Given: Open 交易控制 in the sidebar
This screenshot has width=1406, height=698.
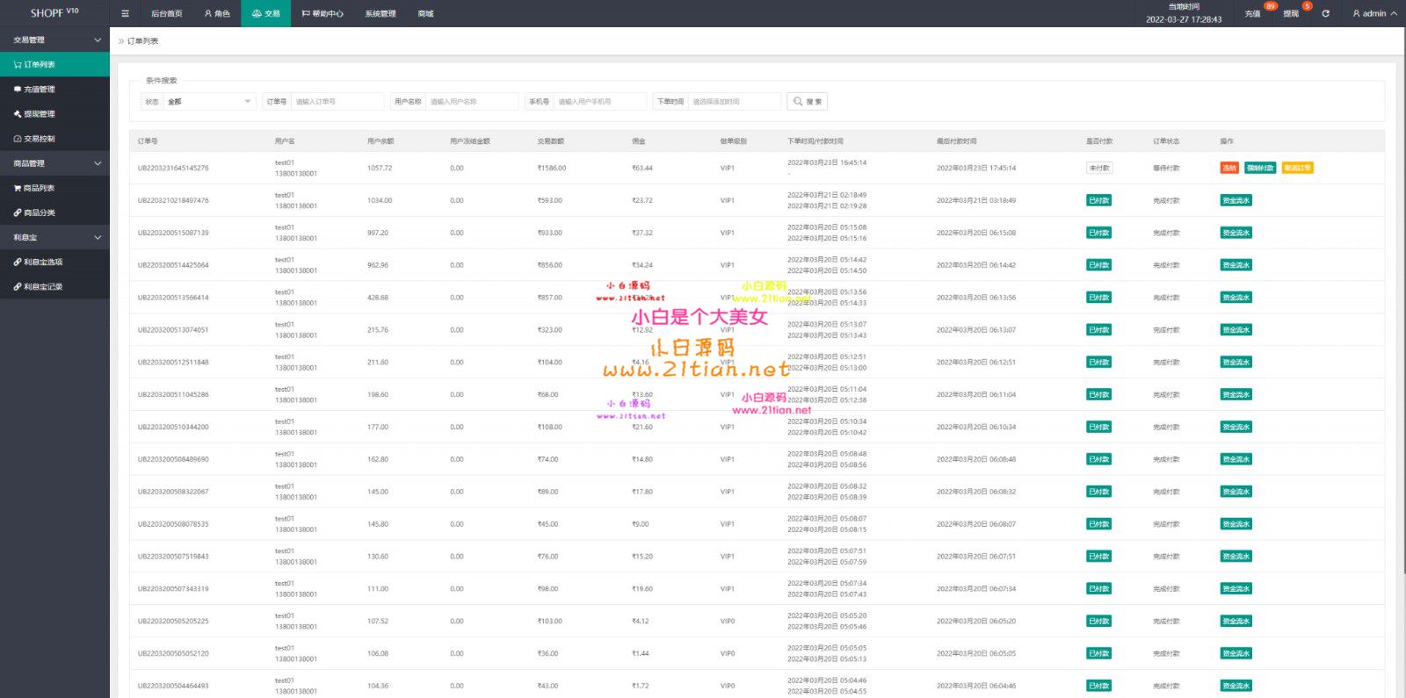Looking at the screenshot, I should coord(54,139).
